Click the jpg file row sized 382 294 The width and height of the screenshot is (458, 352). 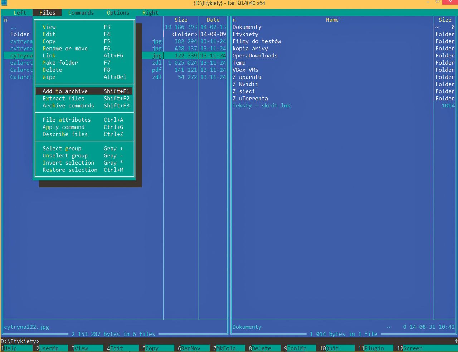(x=115, y=41)
